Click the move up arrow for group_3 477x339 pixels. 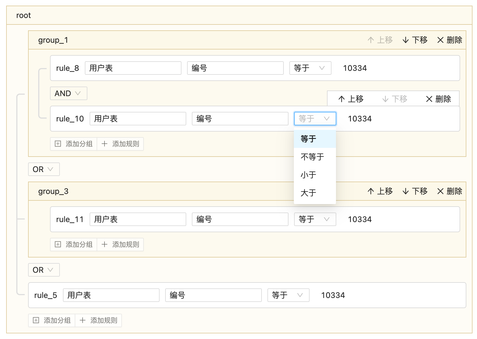tap(371, 191)
